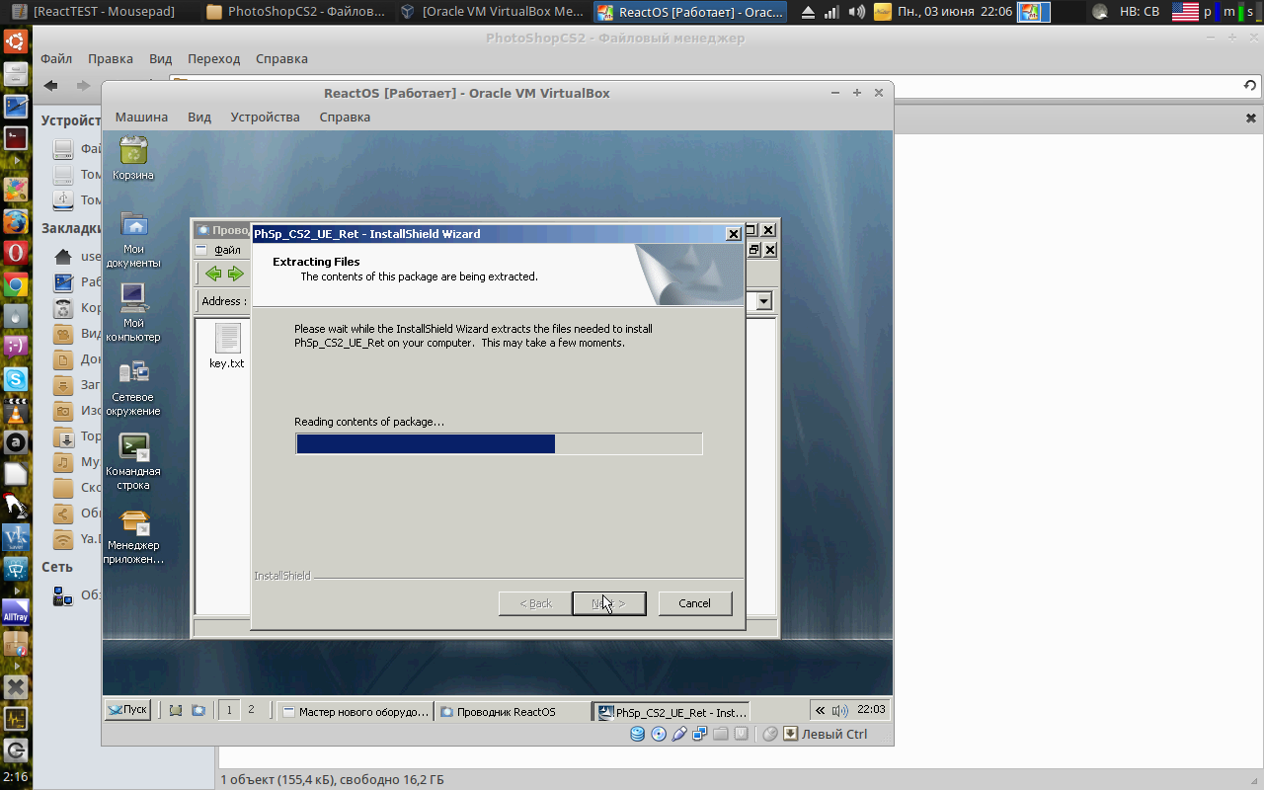Open Вид menu in VirtualBox window

click(199, 117)
